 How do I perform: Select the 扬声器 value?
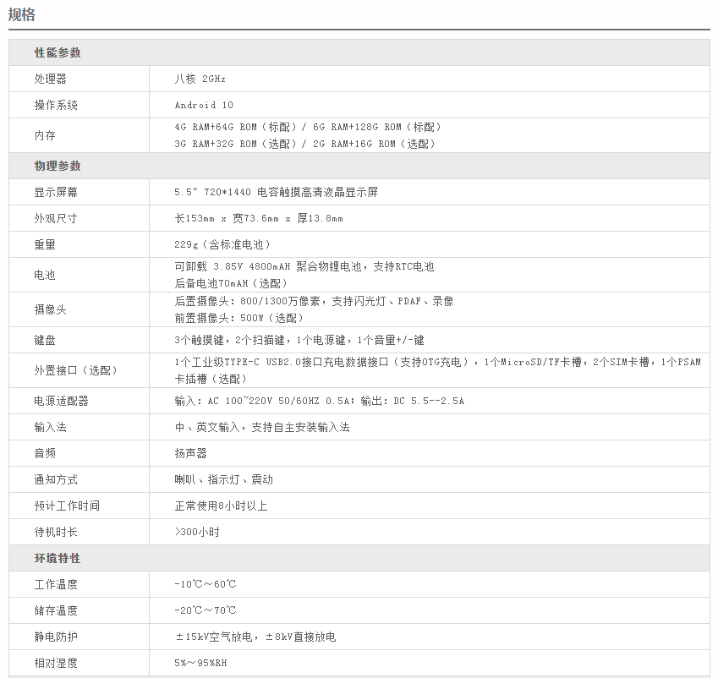[x=191, y=453]
